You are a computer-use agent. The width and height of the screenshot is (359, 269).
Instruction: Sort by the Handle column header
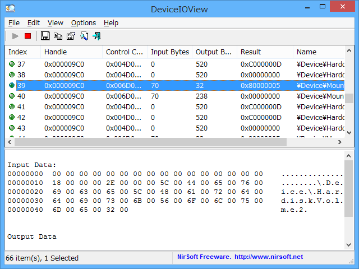point(71,52)
